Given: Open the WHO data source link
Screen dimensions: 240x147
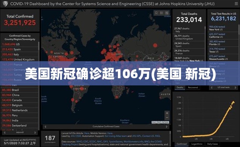Looking at the screenshot, I should tap(79, 142).
